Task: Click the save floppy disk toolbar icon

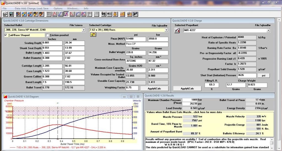Action: 11,14
